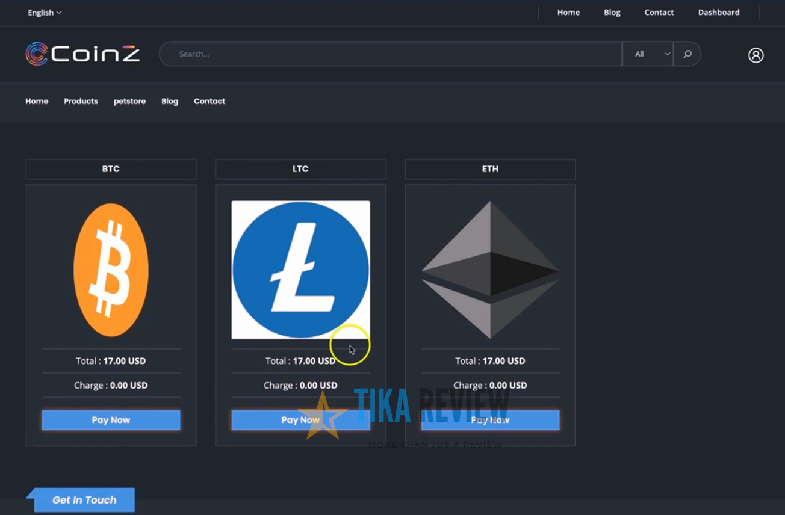This screenshot has height=515, width=785.
Task: Select the Bitcoin coin icon
Action: (111, 270)
